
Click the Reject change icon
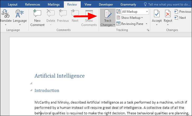(168, 14)
